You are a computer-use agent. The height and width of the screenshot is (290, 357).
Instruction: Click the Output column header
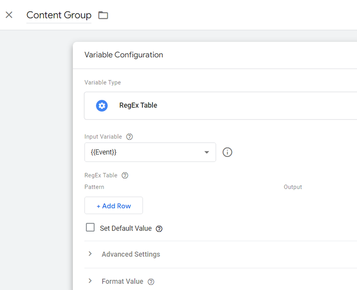293,187
